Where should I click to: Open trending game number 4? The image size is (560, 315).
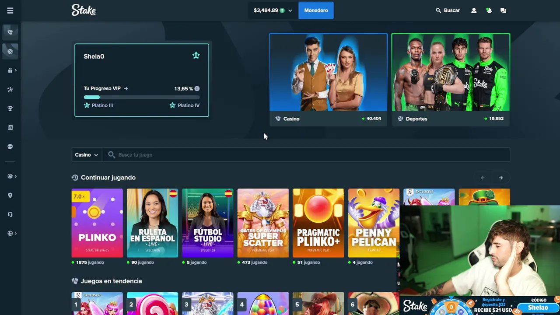pos(263,304)
